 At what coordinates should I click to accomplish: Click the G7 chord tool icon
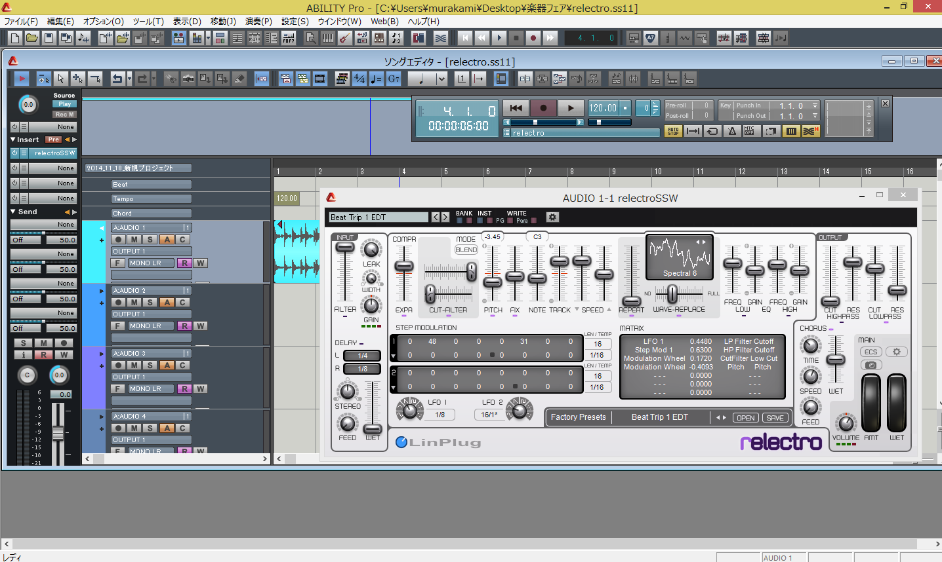pyautogui.click(x=394, y=79)
